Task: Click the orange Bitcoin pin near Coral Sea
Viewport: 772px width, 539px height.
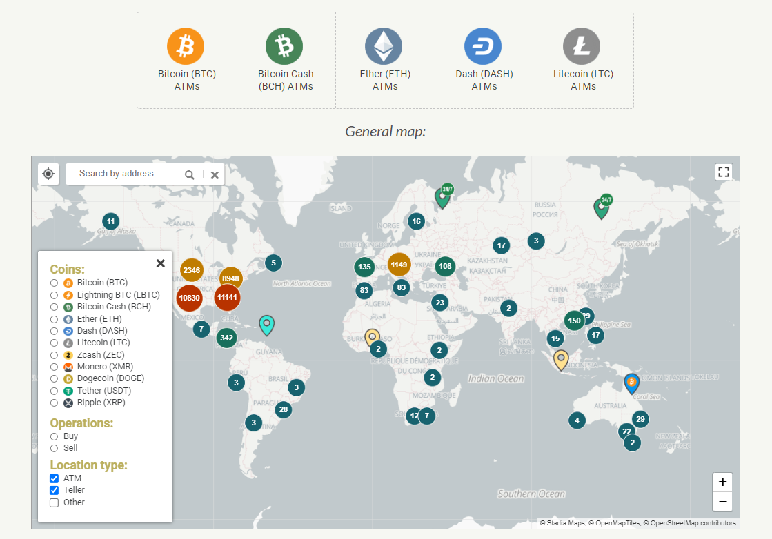Action: coord(631,384)
